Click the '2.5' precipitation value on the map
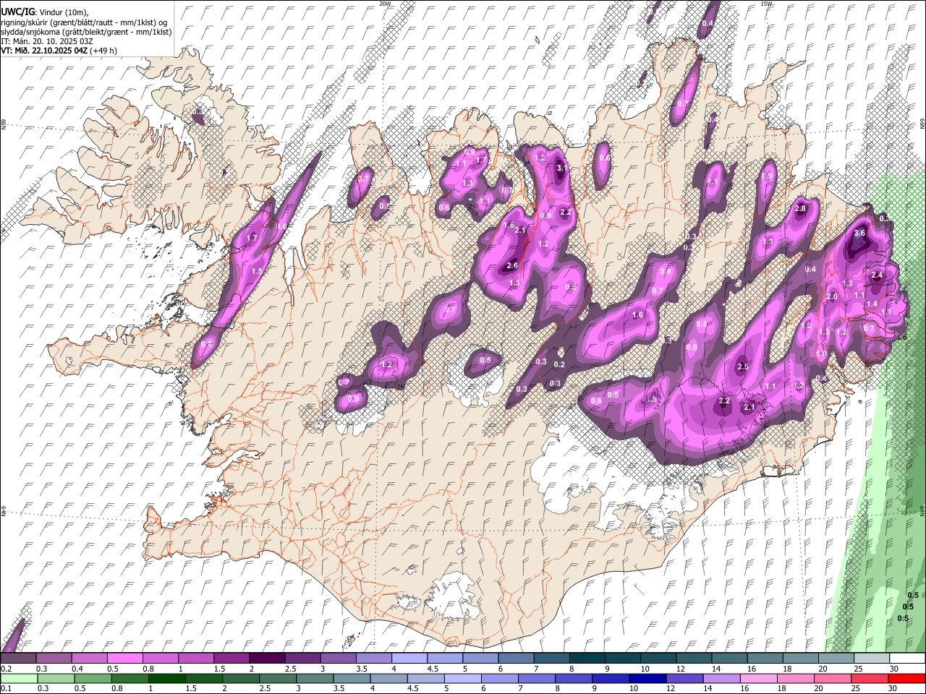 [743, 367]
